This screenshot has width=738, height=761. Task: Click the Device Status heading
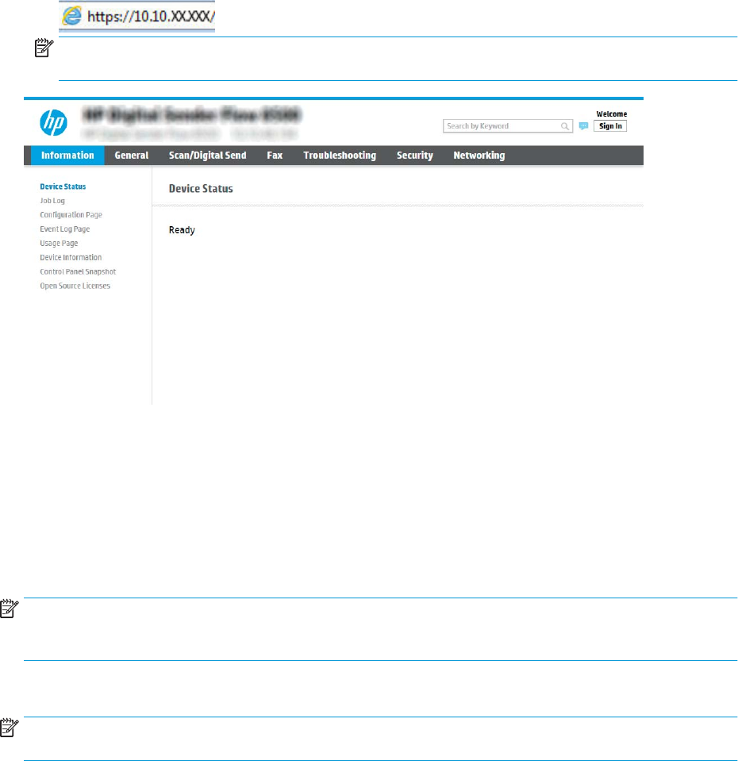[x=201, y=189]
